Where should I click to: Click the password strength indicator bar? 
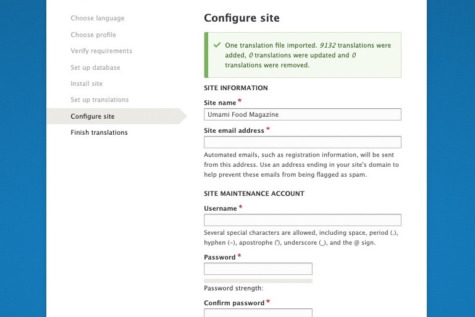tap(258, 281)
